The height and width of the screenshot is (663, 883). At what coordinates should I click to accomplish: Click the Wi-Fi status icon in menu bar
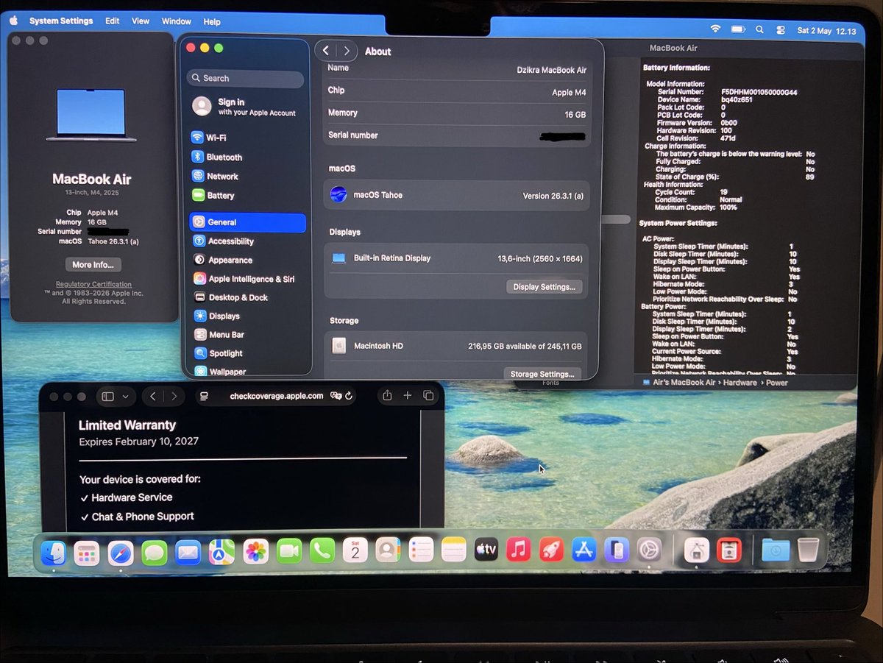pyautogui.click(x=715, y=29)
